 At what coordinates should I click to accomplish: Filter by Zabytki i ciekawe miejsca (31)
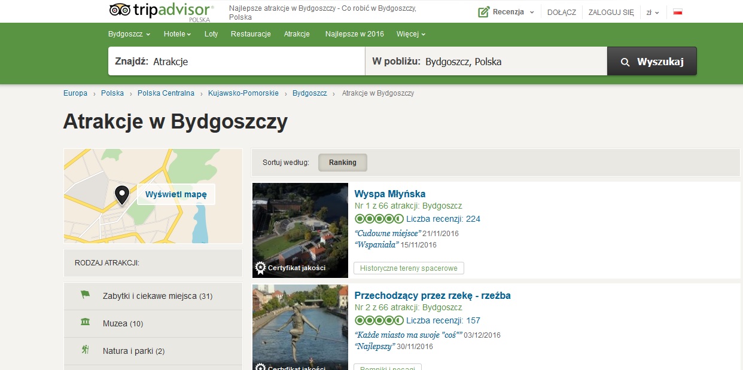click(x=153, y=296)
